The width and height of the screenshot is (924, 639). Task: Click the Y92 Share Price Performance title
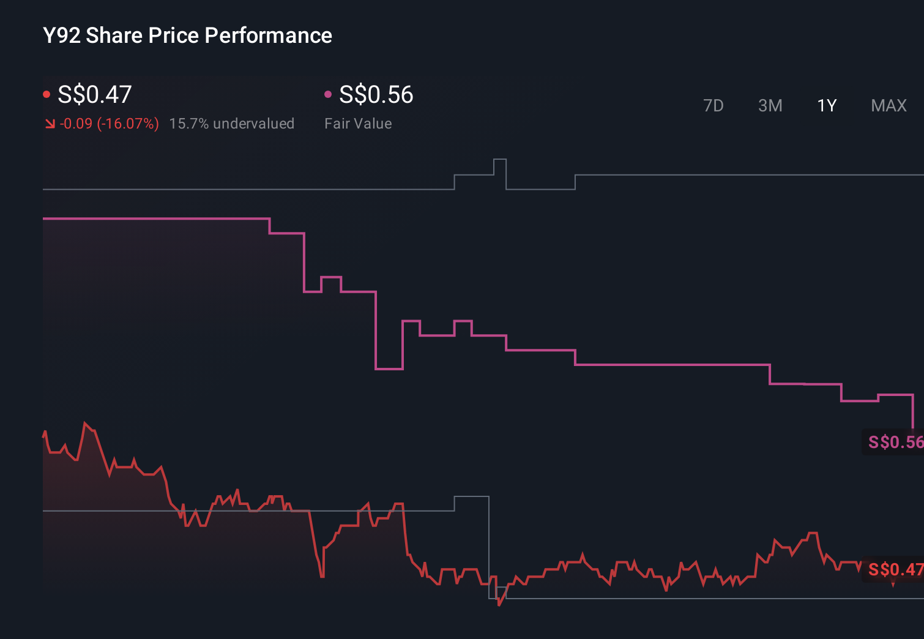[187, 35]
